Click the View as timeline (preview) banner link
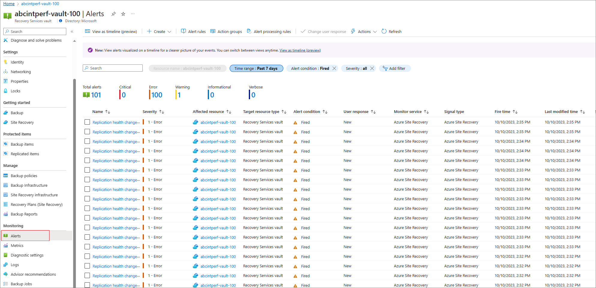Screen dimensions: 596x288 point(300,50)
